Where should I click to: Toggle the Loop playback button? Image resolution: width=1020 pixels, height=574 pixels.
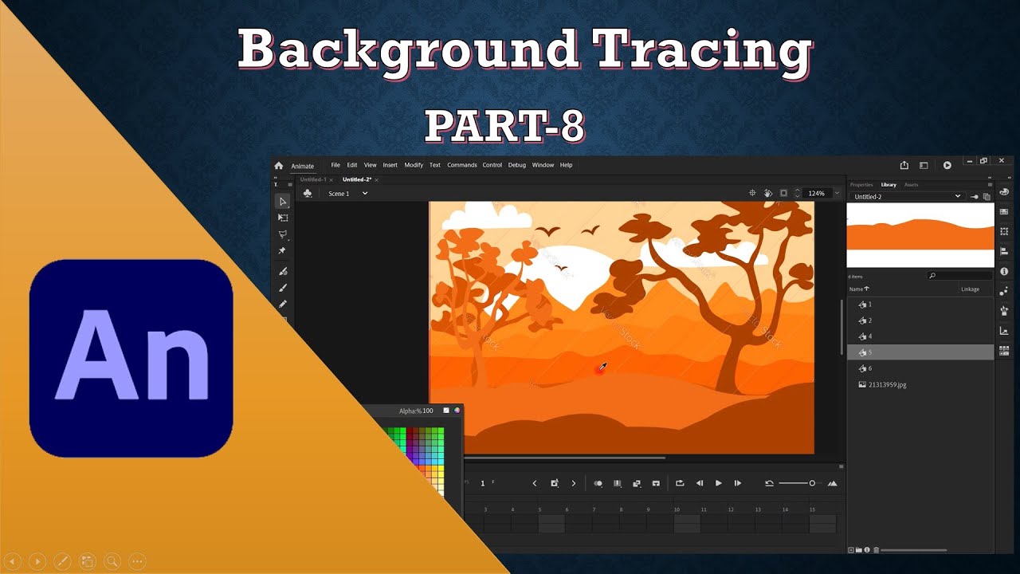[680, 483]
